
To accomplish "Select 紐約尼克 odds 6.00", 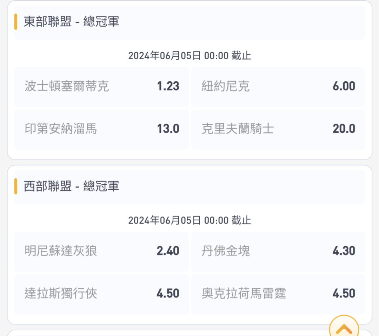I will (x=278, y=87).
